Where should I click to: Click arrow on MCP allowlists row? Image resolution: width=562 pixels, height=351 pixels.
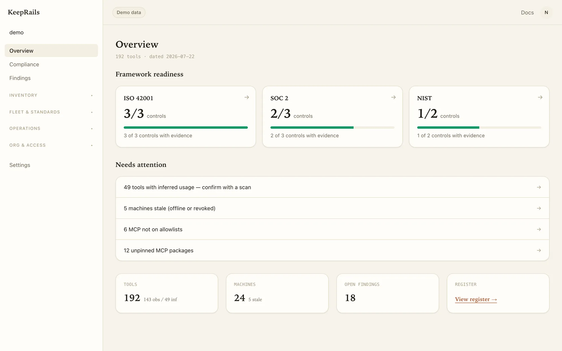pyautogui.click(x=539, y=229)
